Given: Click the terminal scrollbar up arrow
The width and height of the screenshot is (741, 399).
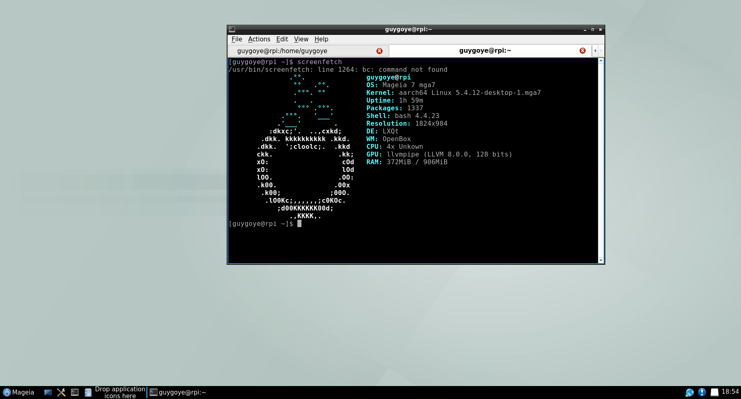Looking at the screenshot, I should click(x=601, y=61).
